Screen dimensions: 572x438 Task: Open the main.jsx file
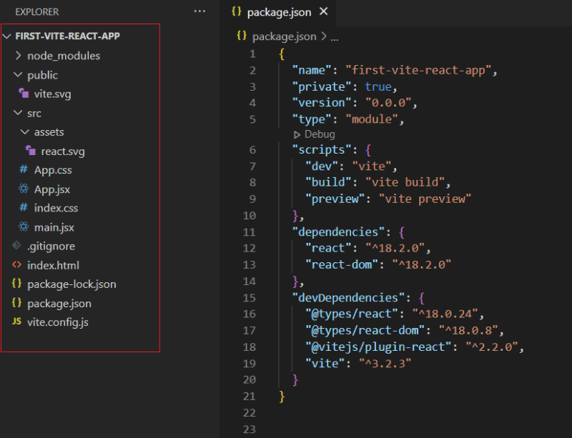[54, 227]
